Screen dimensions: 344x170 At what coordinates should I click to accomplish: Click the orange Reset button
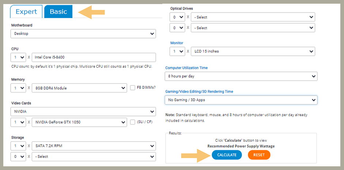(259, 155)
